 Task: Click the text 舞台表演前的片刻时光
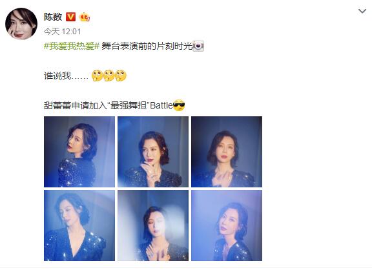(x=147, y=46)
